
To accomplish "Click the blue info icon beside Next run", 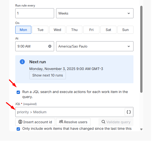I will click(22, 62).
